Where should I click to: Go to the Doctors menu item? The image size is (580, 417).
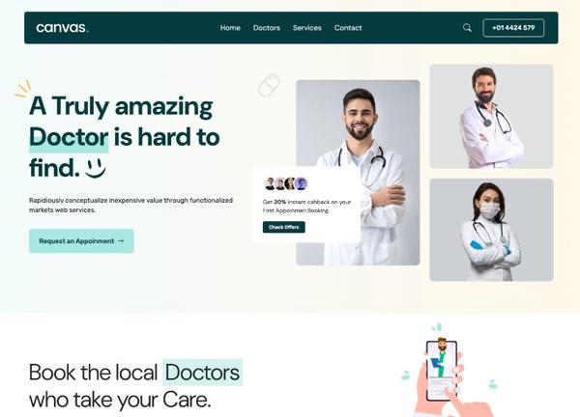(267, 28)
